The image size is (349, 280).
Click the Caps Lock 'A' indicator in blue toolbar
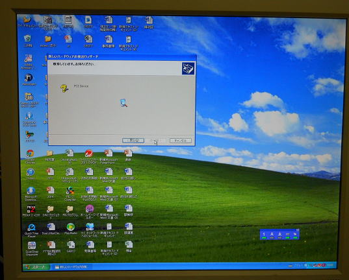click(272, 235)
